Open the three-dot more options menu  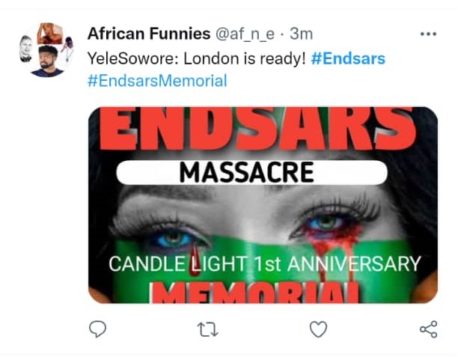pos(428,34)
